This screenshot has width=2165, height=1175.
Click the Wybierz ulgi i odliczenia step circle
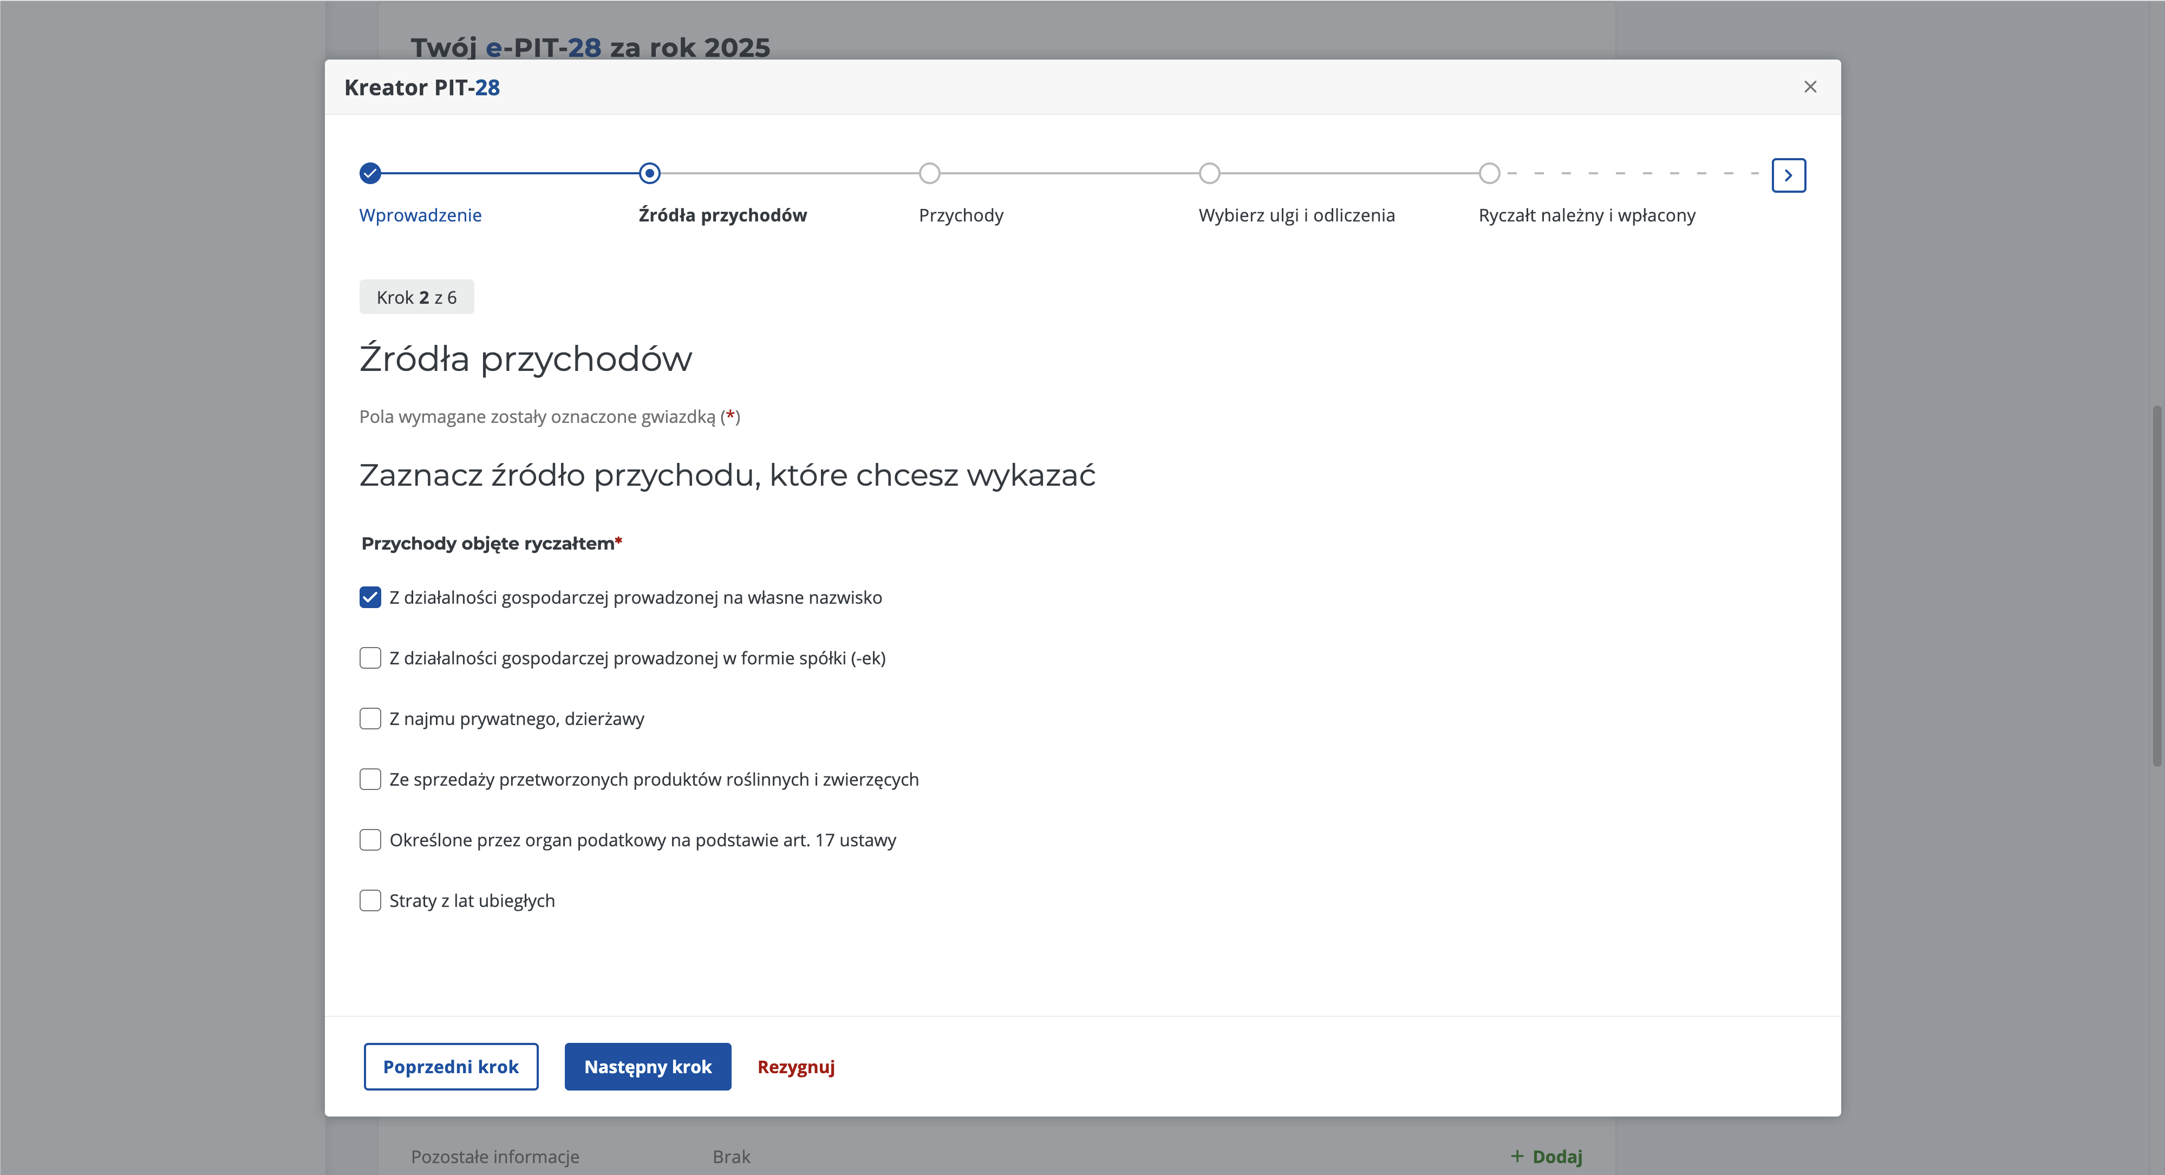[1209, 173]
